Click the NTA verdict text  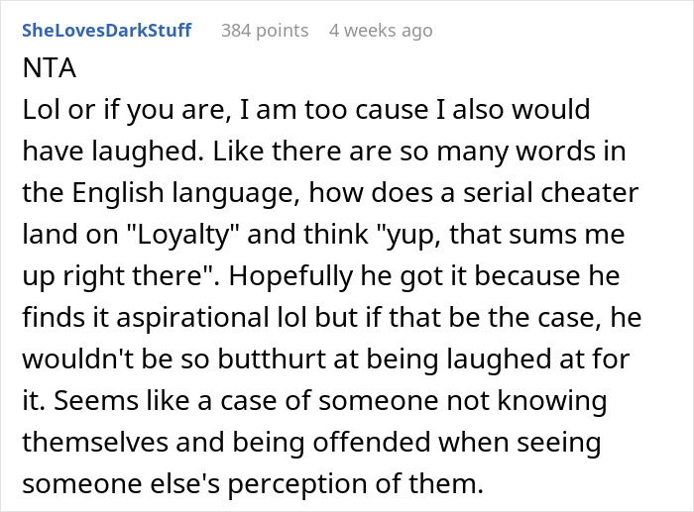(50, 68)
